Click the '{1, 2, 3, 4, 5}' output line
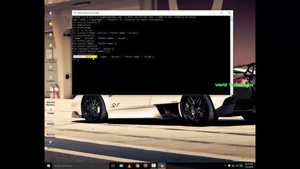This screenshot has width=300, height=169. click(82, 30)
